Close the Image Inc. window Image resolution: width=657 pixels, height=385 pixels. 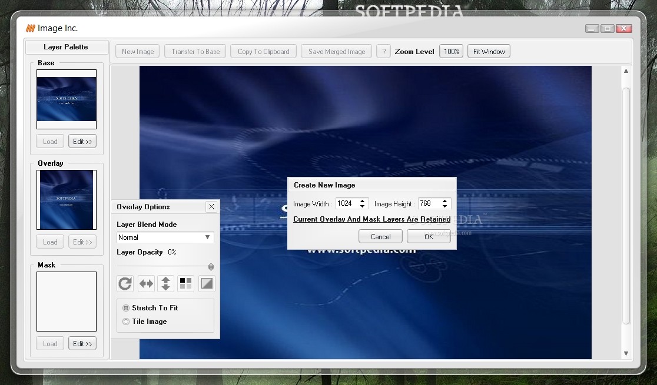tap(623, 28)
